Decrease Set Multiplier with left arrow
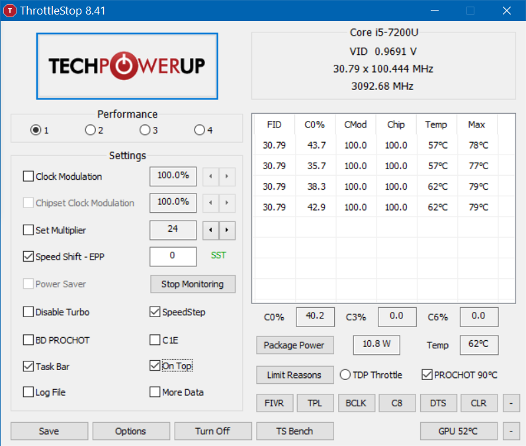Viewport: 526px width, 446px height. (x=210, y=230)
